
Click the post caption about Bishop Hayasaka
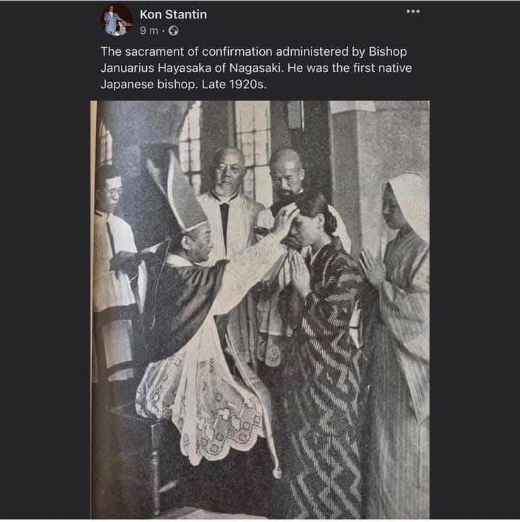(x=256, y=68)
